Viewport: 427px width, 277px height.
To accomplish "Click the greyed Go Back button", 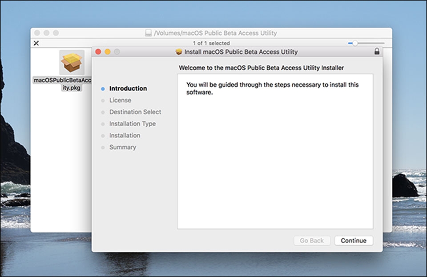I will coord(312,241).
